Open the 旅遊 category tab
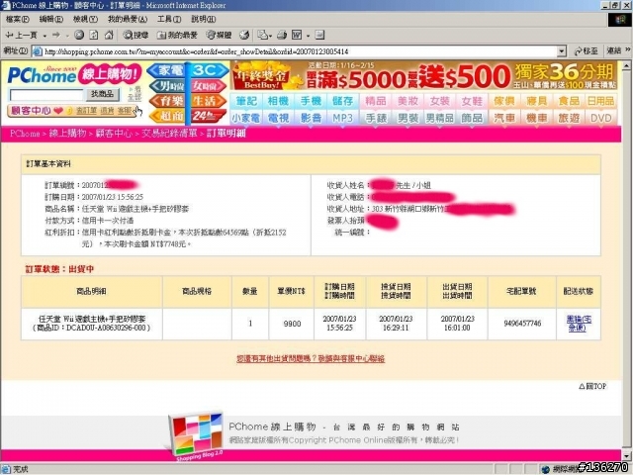The height and width of the screenshot is (475, 633). [x=569, y=118]
